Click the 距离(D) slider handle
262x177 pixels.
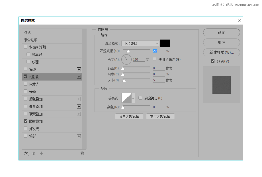pyautogui.click(x=123, y=69)
